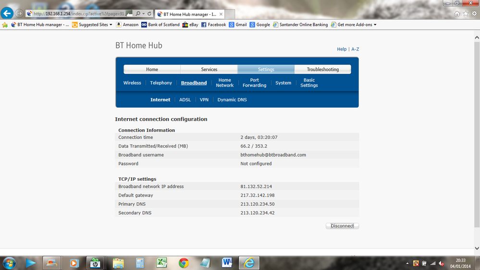Open the VPN sub-menu item

(204, 100)
